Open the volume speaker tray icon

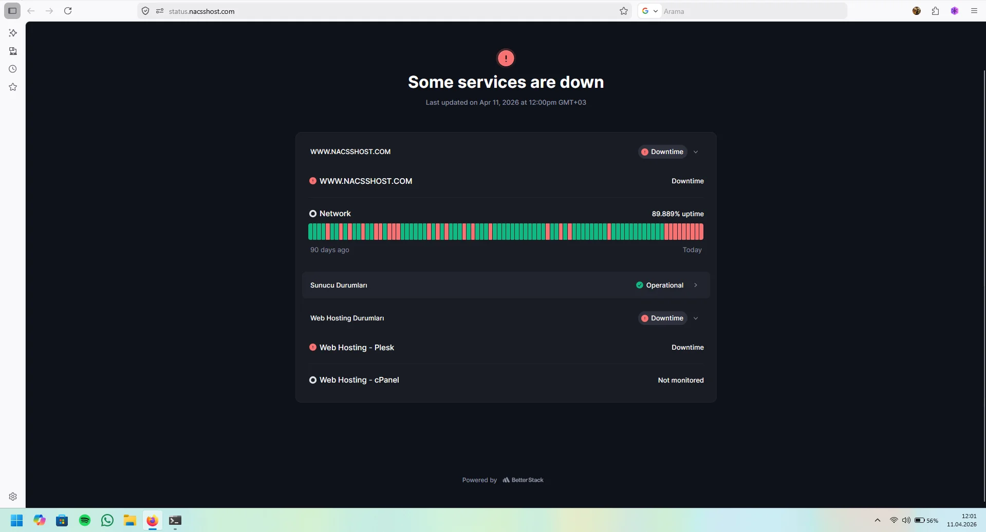click(906, 520)
